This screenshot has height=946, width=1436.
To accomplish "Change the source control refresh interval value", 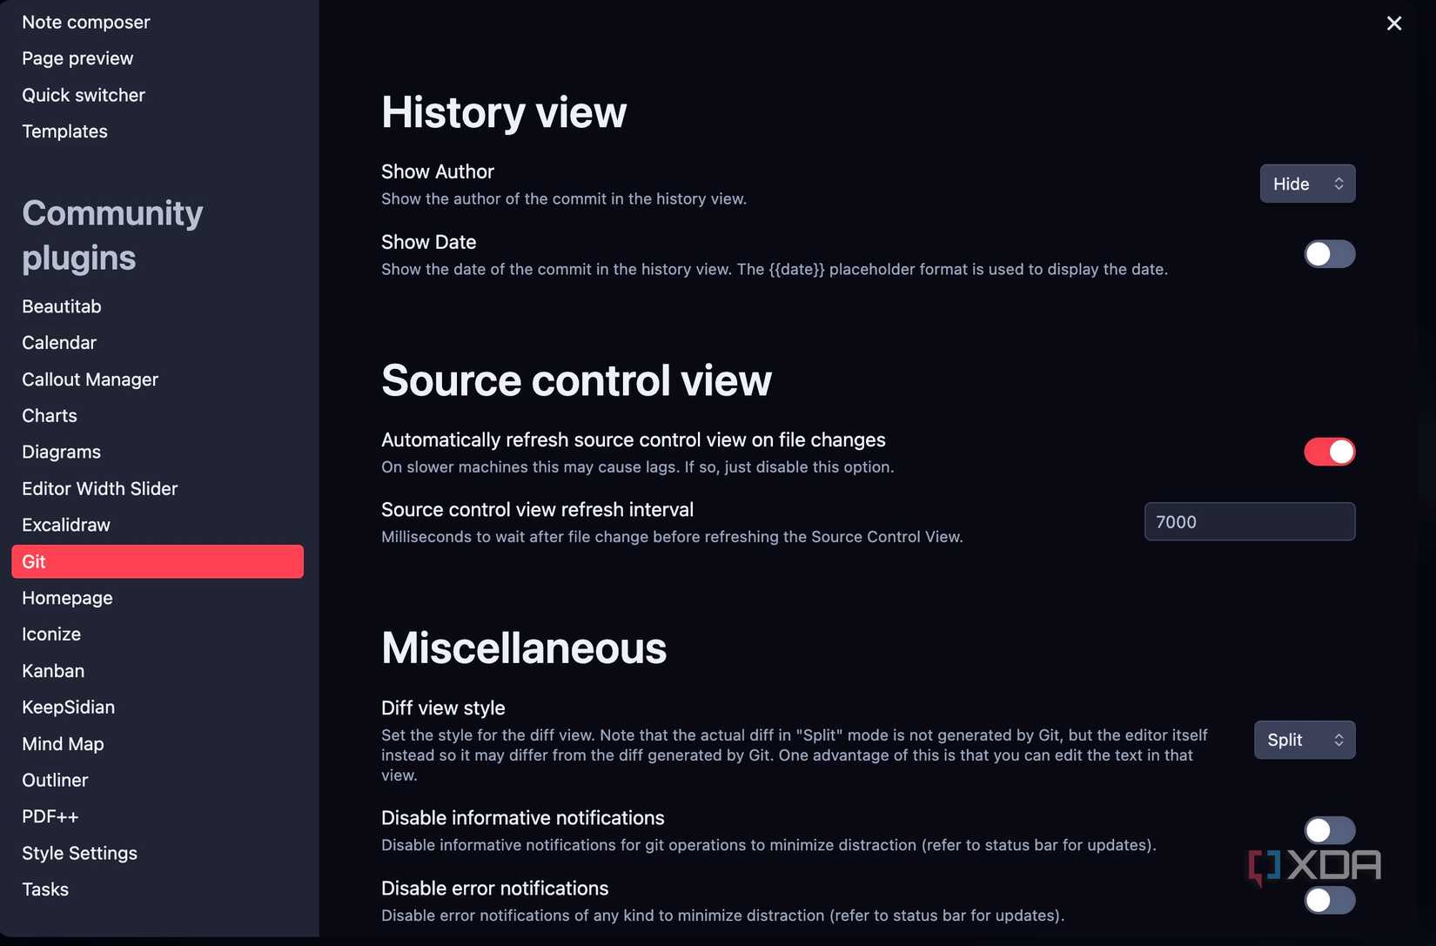I will 1250,521.
